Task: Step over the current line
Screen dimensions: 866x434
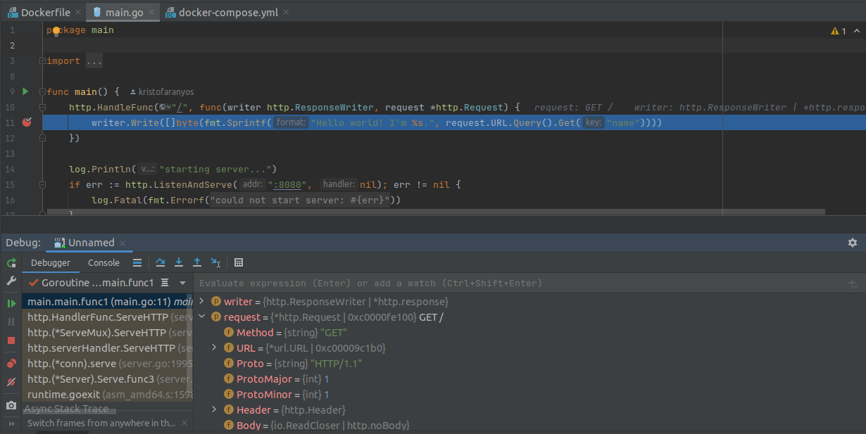Action: point(161,262)
